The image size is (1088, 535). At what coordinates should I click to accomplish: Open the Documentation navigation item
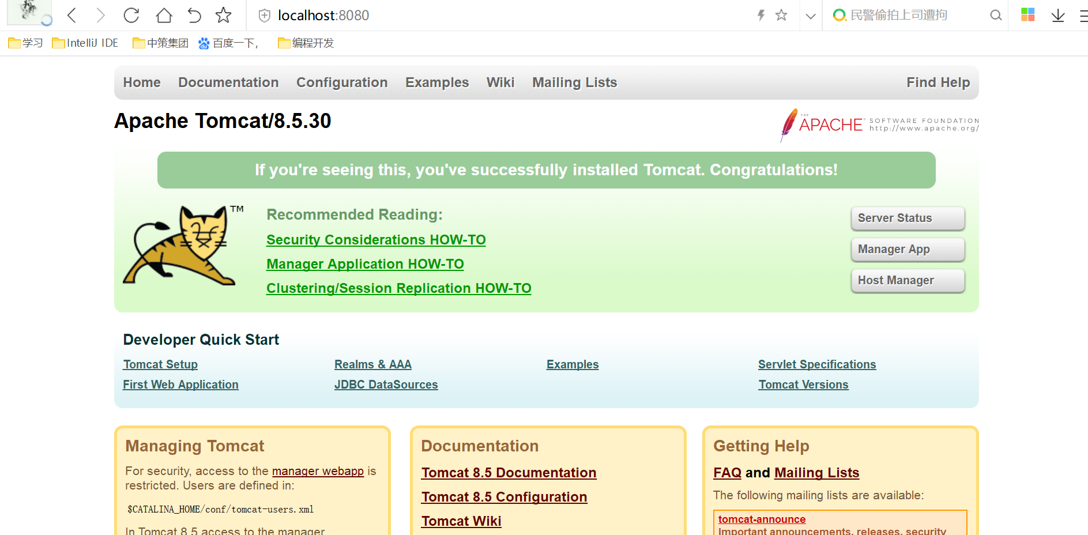[x=228, y=82]
